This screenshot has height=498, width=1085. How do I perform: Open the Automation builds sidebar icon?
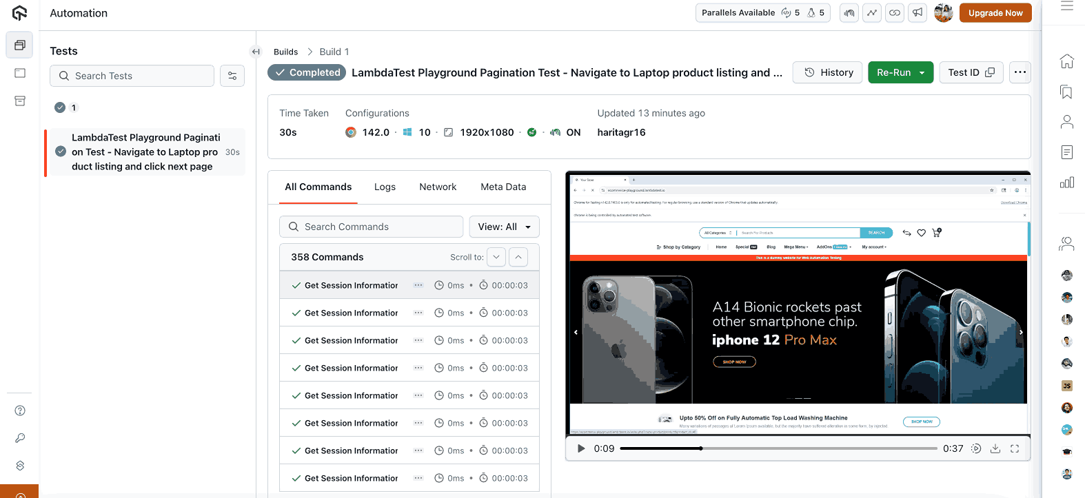click(x=20, y=45)
